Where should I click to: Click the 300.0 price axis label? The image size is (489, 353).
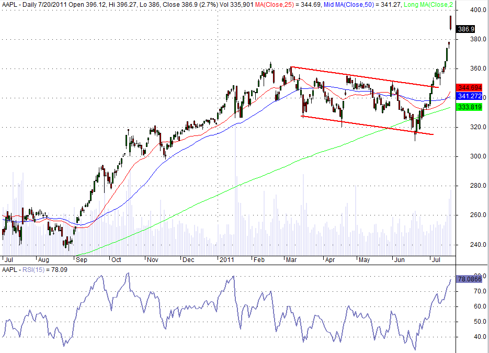point(479,156)
